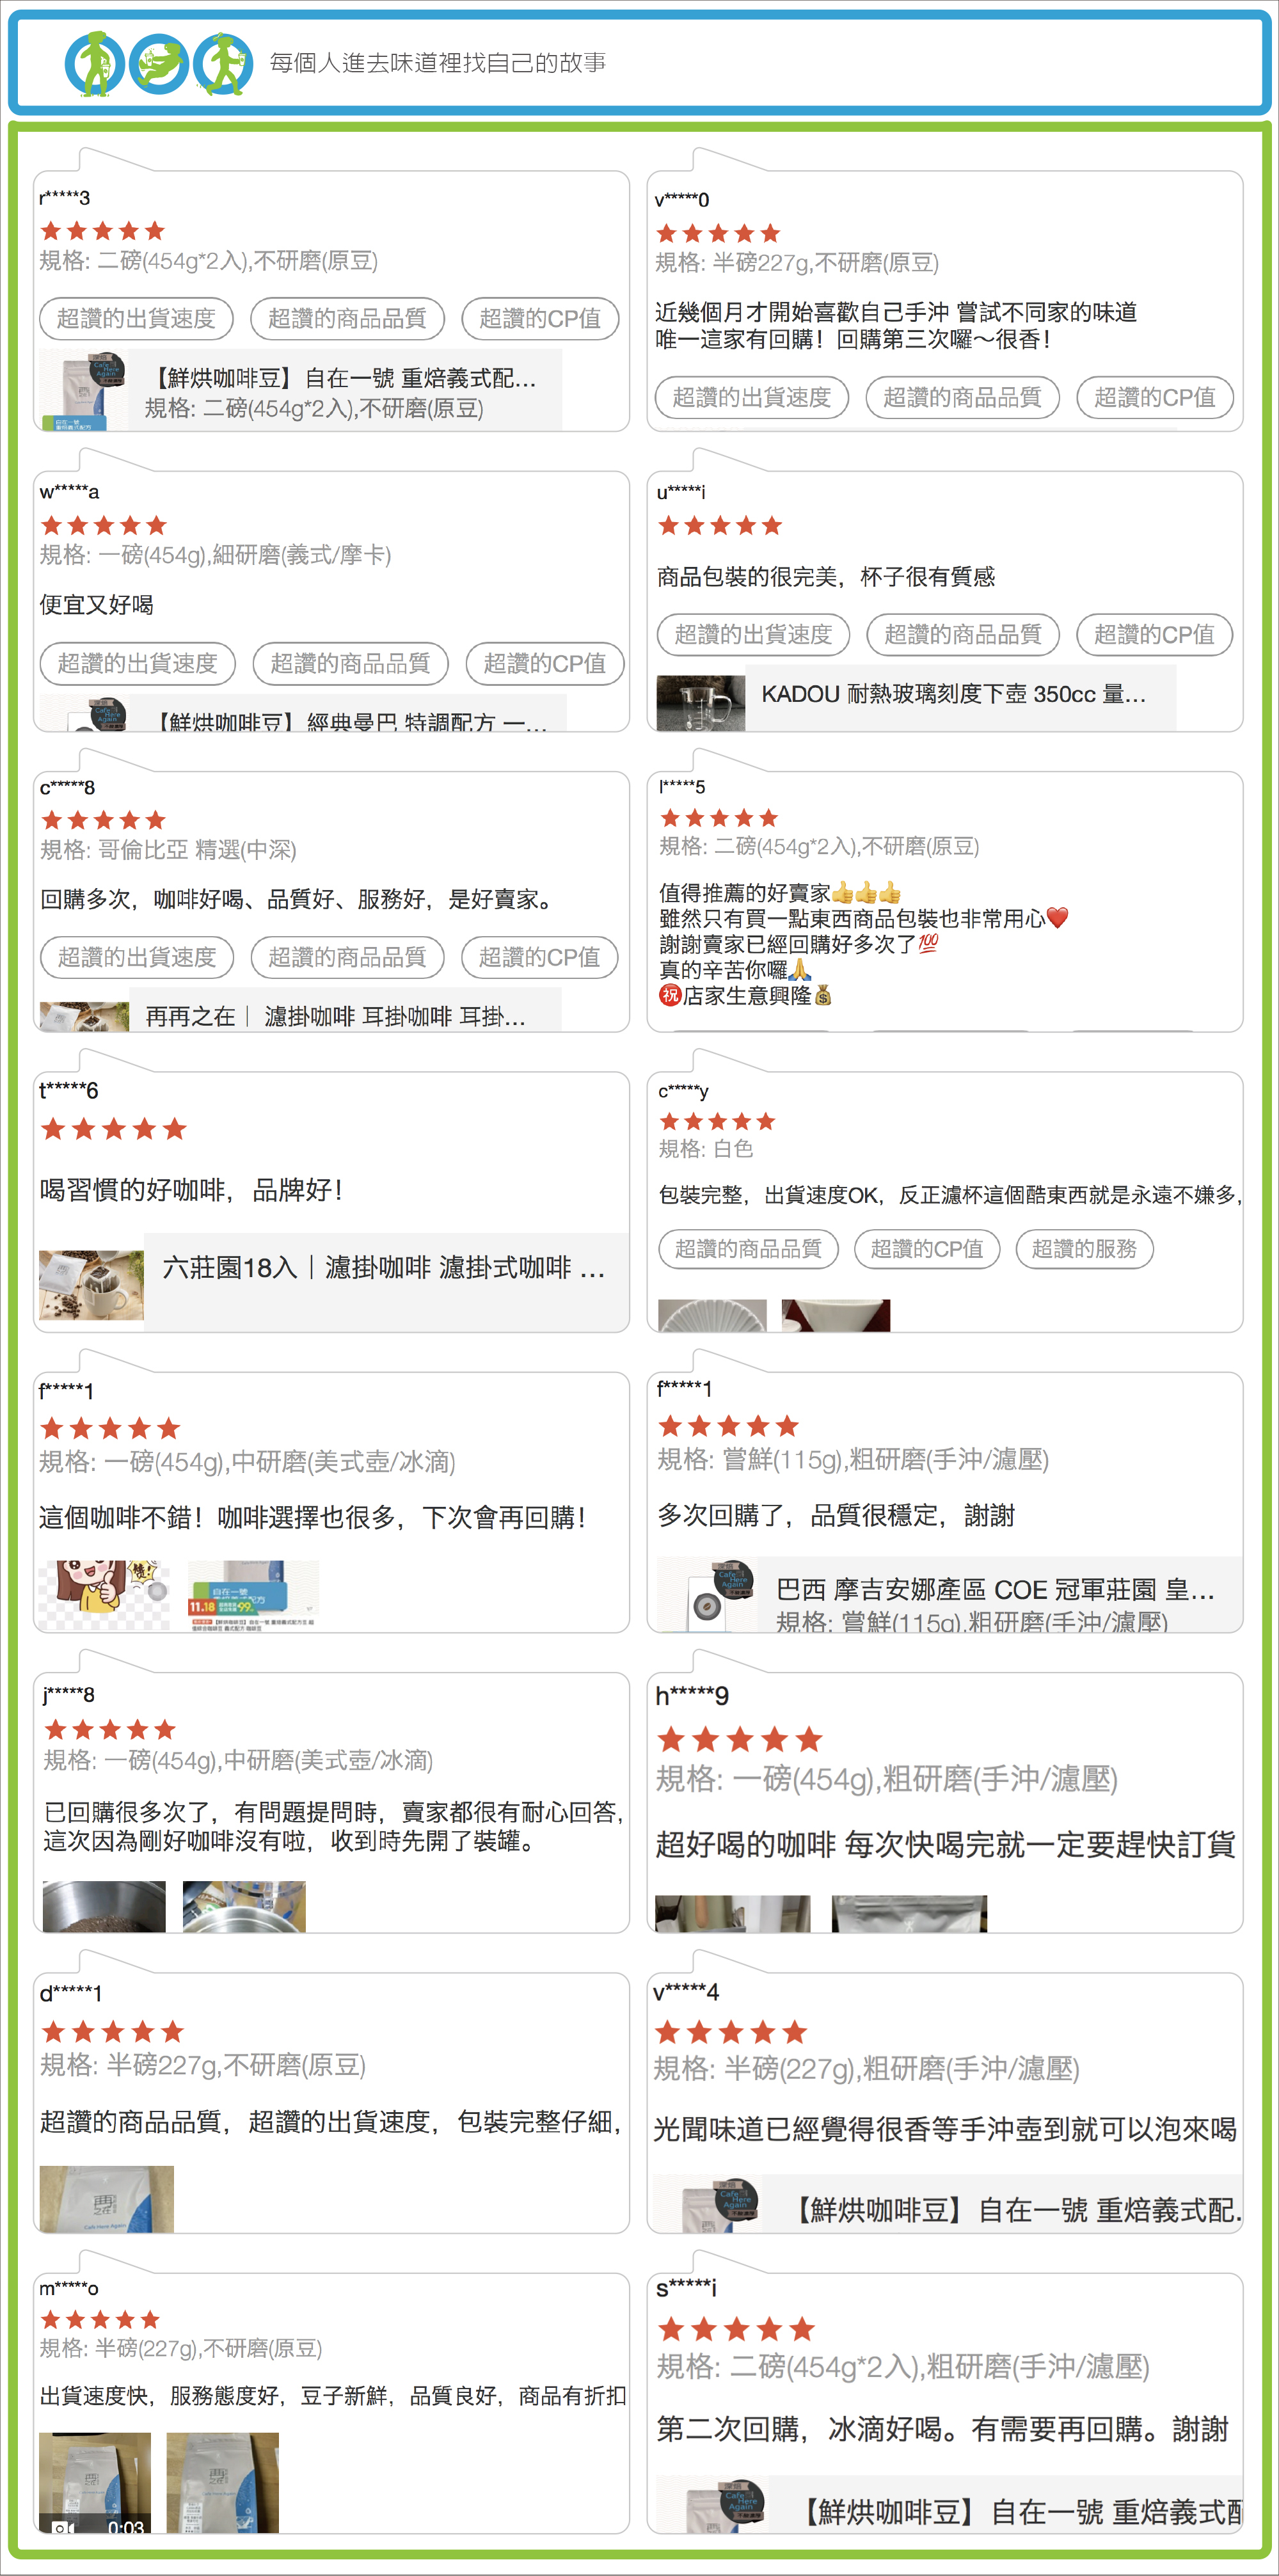Click the star rating under user h*****9
Screen dimensions: 1279x2576
pos(740,1739)
